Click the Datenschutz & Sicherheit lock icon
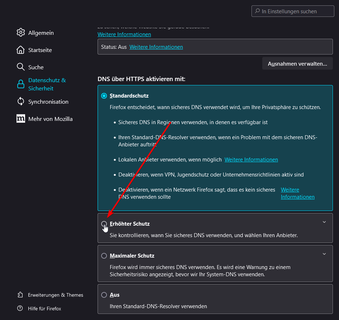The width and height of the screenshot is (339, 320). (x=21, y=84)
